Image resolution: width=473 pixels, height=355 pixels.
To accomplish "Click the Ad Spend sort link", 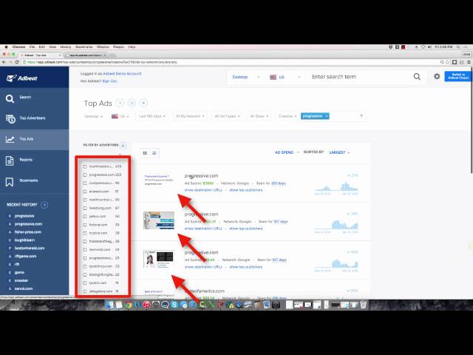I will tap(284, 152).
